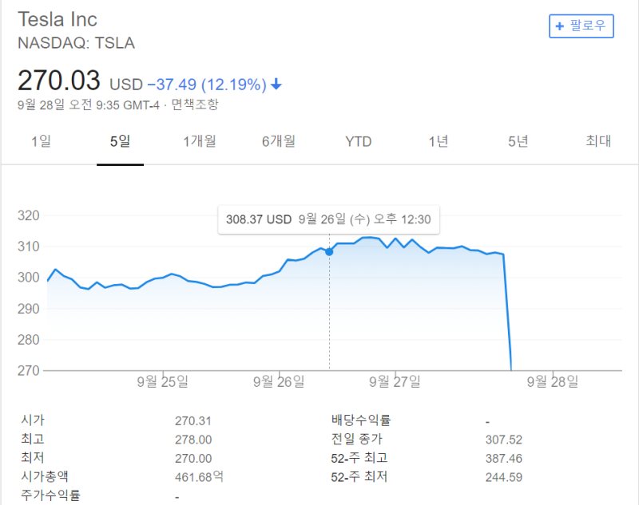The image size is (639, 505).
Task: Select the 5일 time range tab
Action: coord(121,141)
